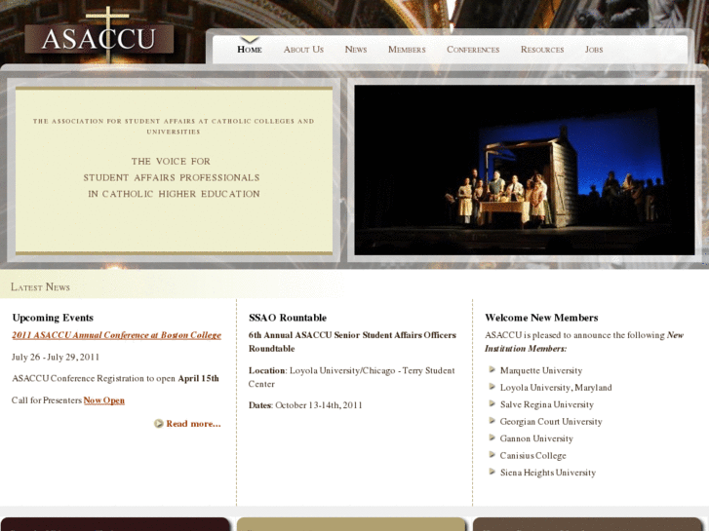
Task: Click the Now Open presenters link
Action: pyautogui.click(x=104, y=400)
